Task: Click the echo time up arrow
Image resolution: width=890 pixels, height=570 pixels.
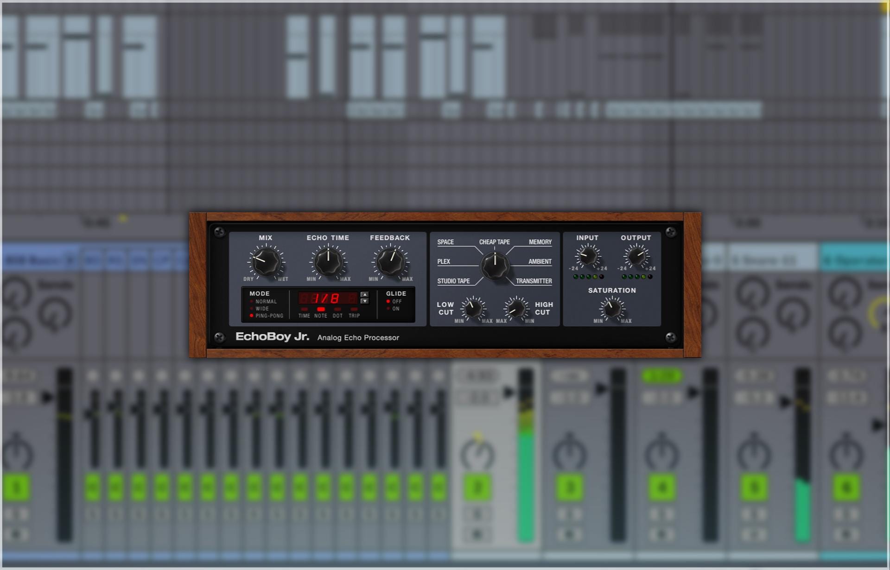Action: click(x=364, y=294)
